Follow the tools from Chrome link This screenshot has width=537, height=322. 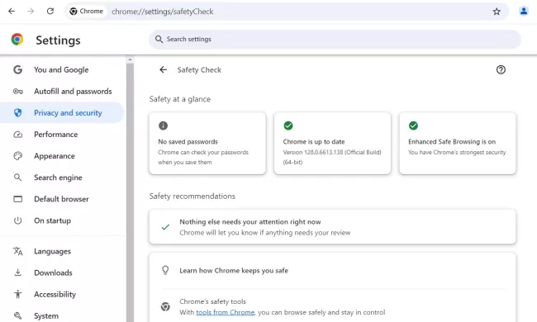pyautogui.click(x=225, y=312)
